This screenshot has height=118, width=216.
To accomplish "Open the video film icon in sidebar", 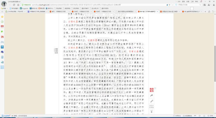I will click(x=2, y=47).
